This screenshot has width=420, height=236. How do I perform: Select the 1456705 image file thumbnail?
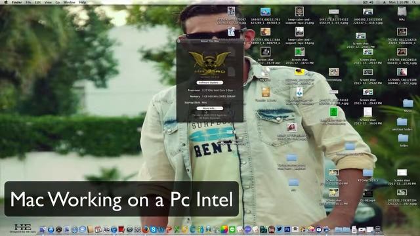click(402, 52)
